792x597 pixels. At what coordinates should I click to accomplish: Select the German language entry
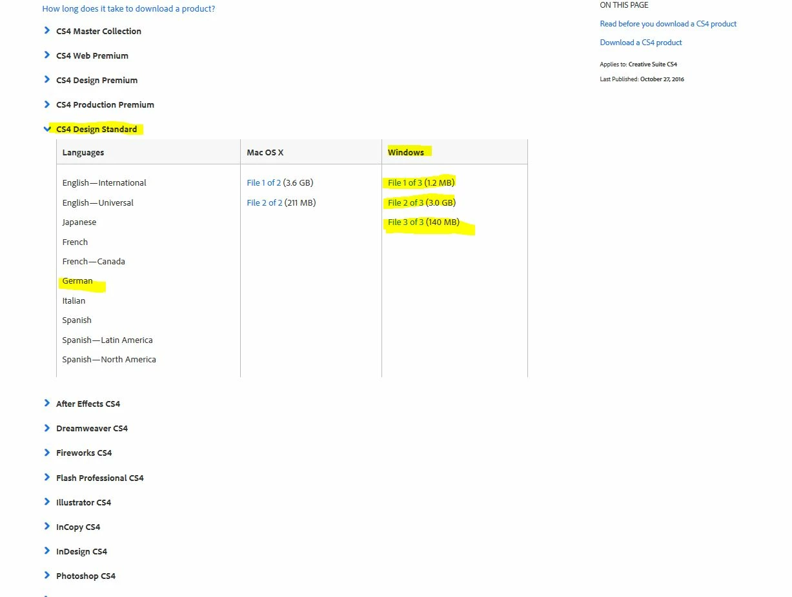[x=77, y=281]
